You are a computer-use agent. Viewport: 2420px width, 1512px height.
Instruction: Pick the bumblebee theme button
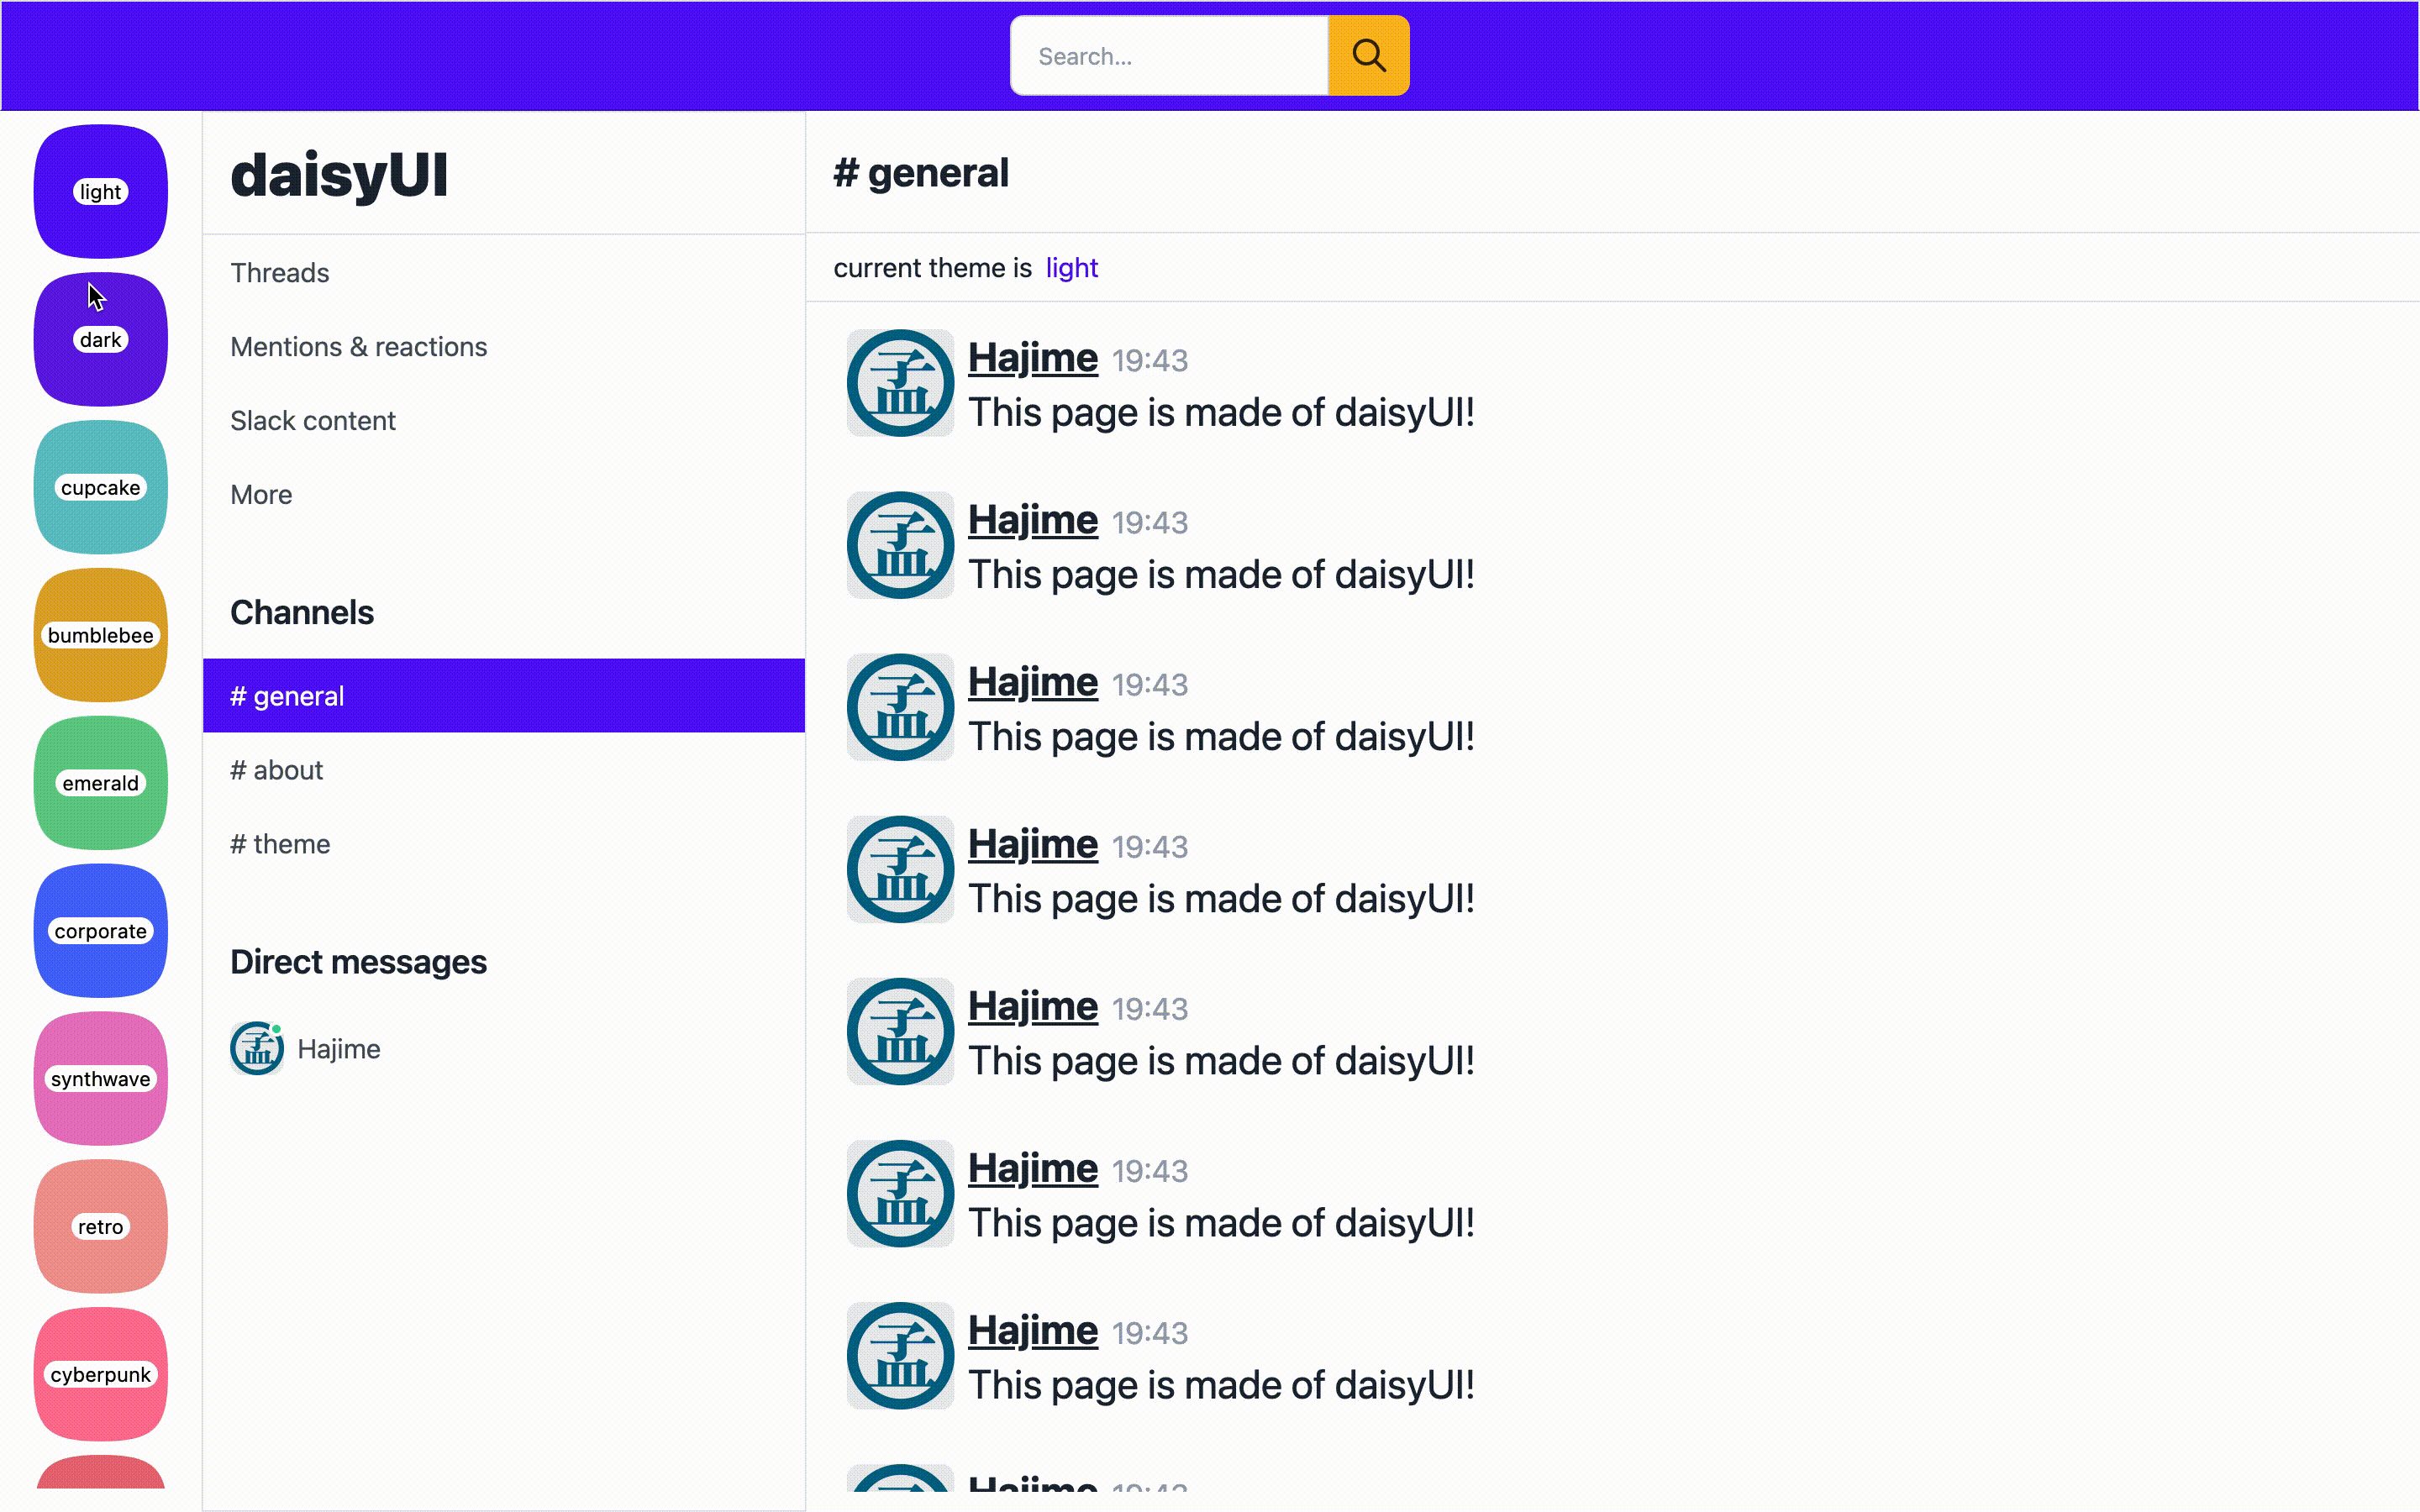(x=101, y=635)
